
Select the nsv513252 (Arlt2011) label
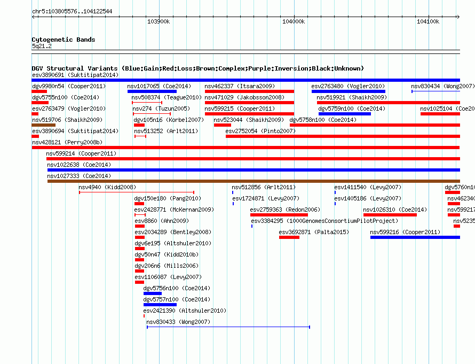[165, 131]
